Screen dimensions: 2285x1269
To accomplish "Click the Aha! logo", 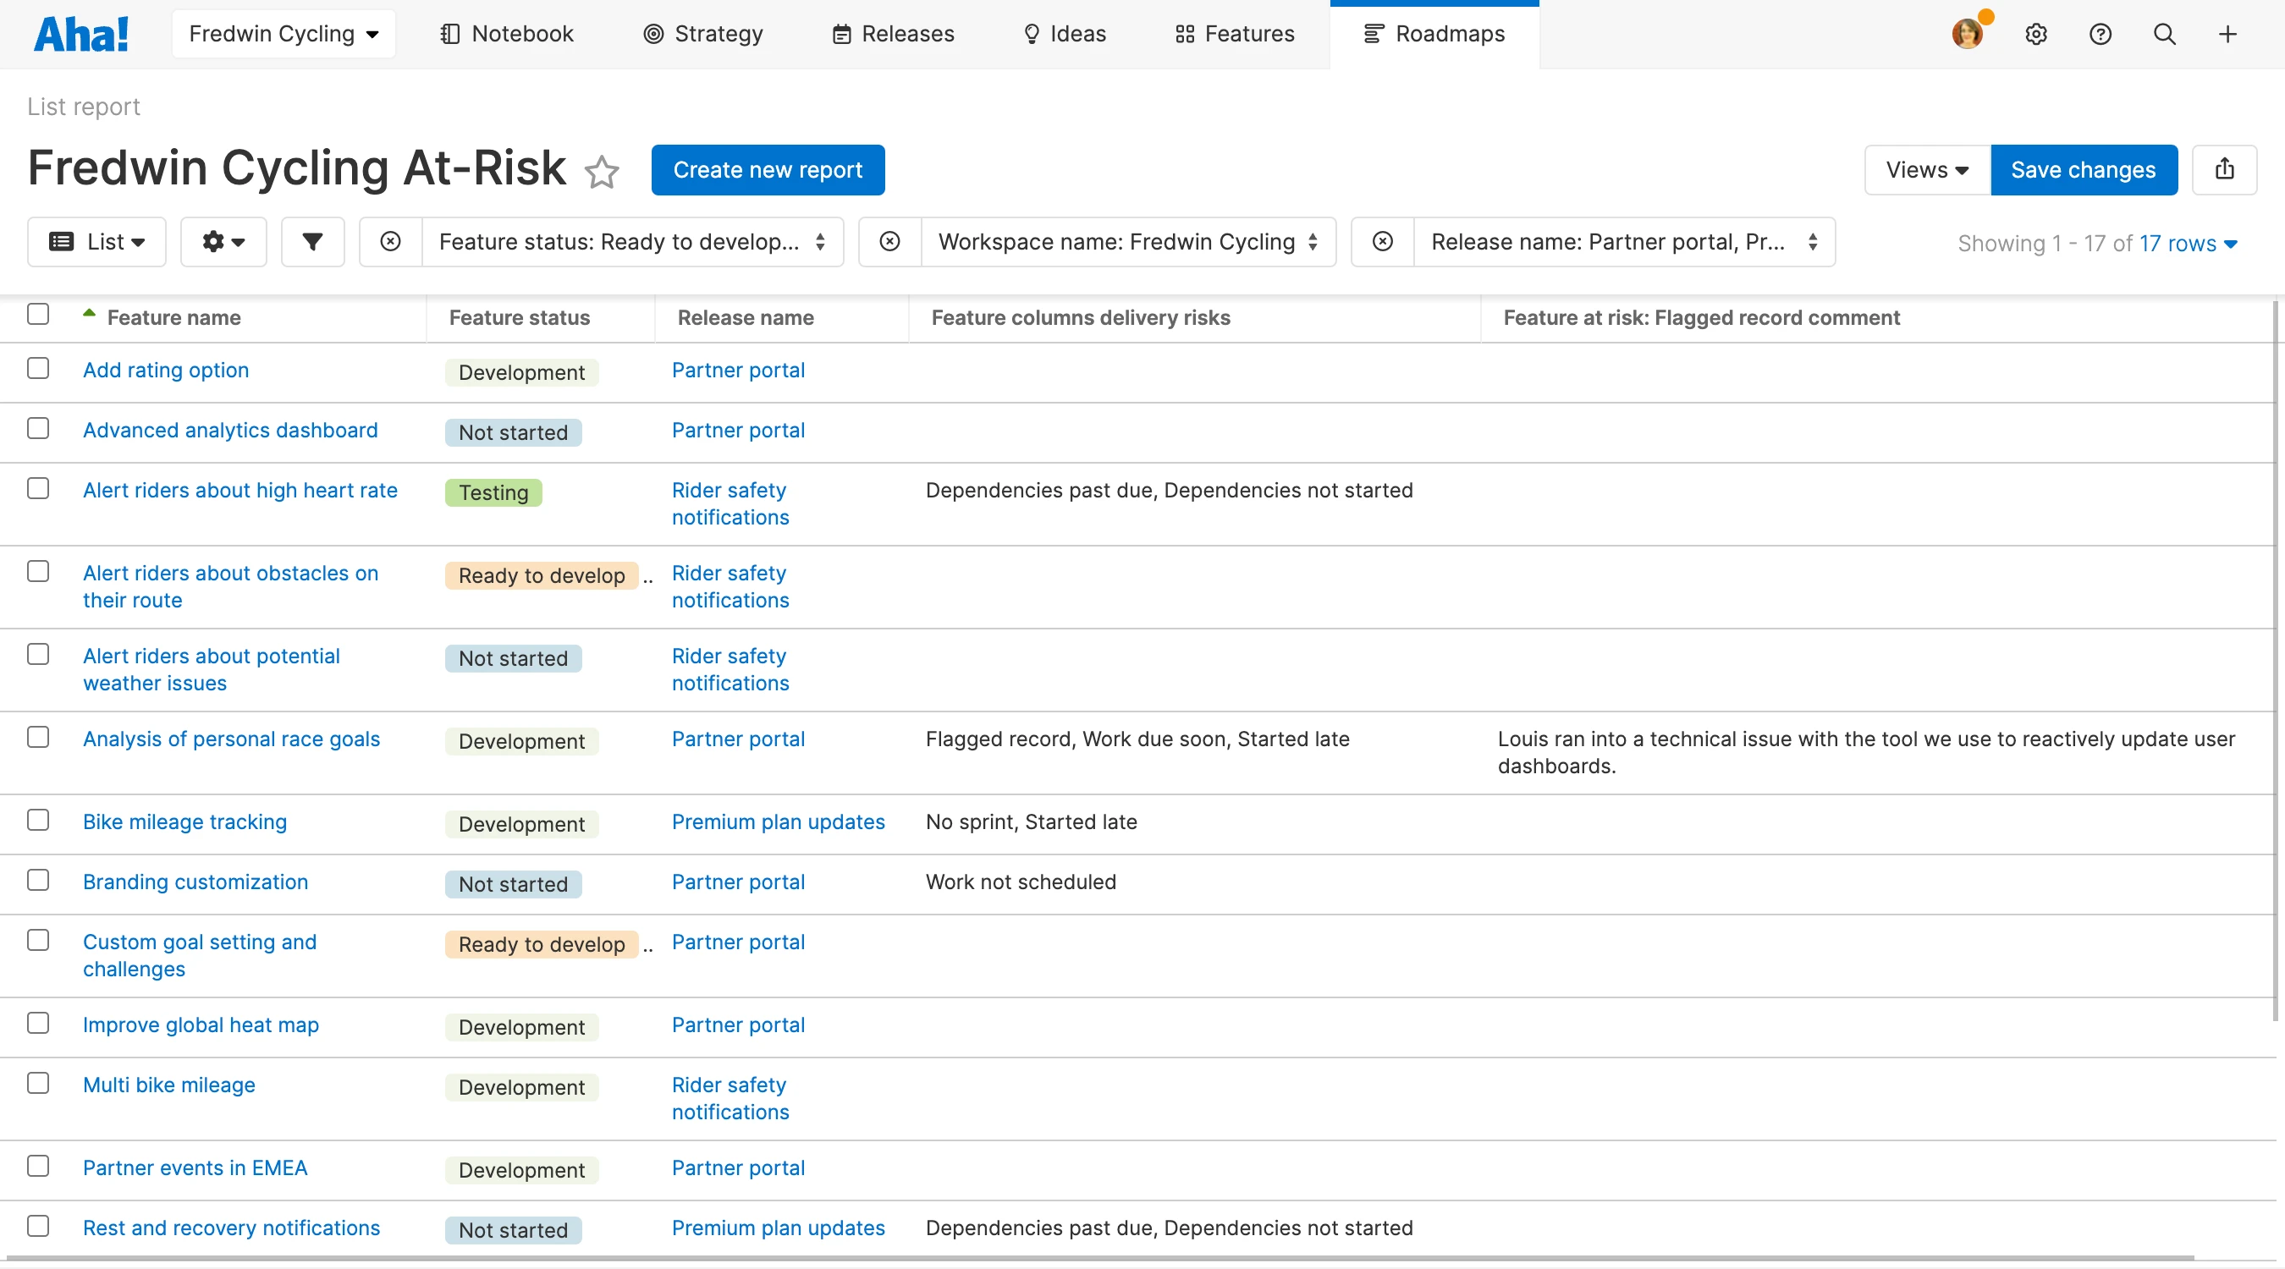I will 80,34.
